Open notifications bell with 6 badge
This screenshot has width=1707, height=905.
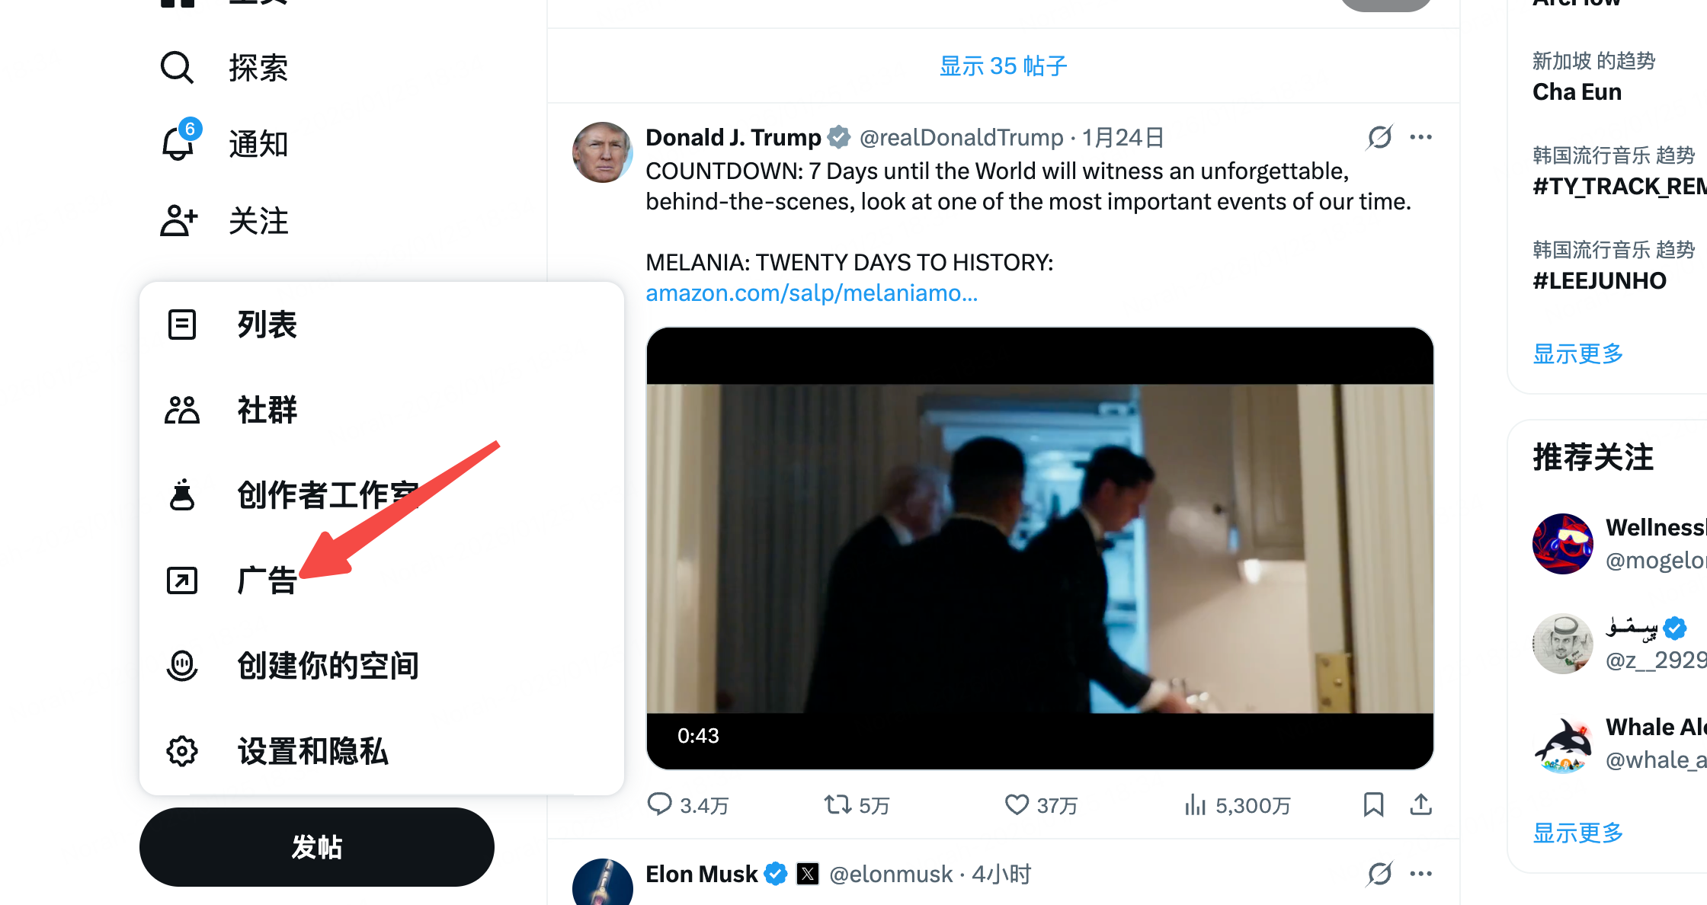(178, 143)
